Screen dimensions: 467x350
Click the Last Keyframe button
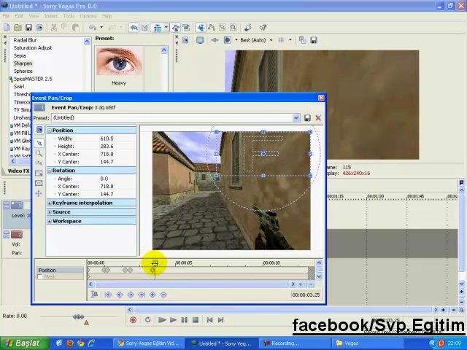tap(142, 295)
